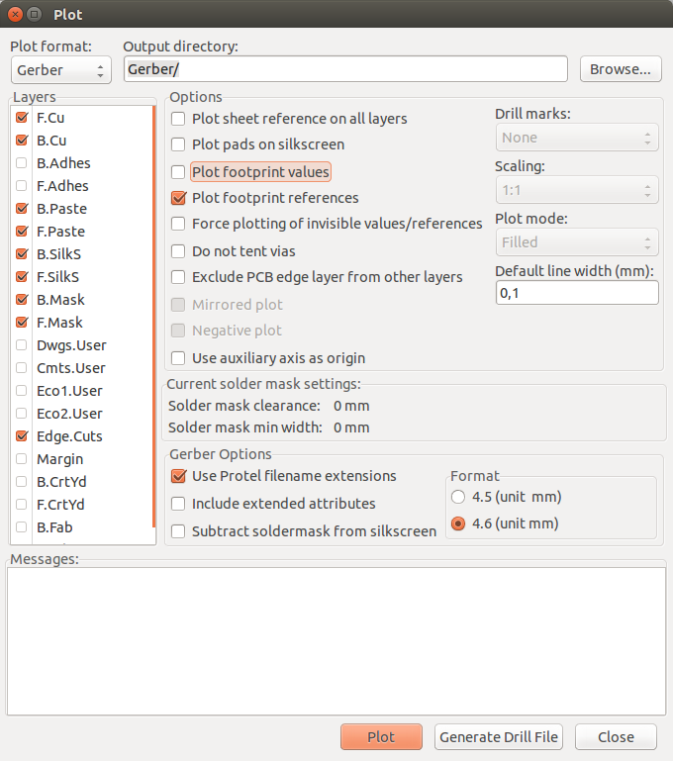
Task: Expand the Drill marks combo box
Action: 577,138
